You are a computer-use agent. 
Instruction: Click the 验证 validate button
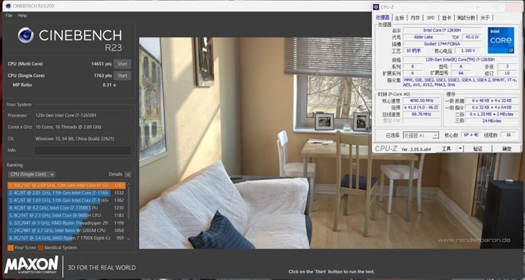point(478,149)
